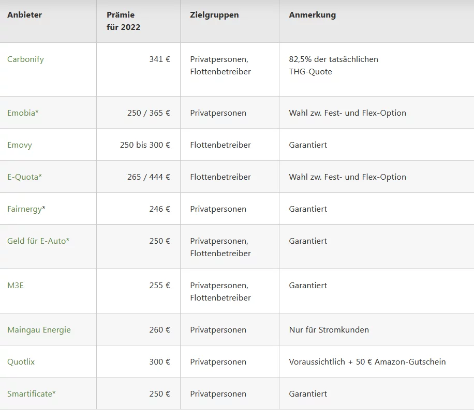Screen dimensions: 474x410
Task: Select the Garantiert note in the Fairnergy row
Action: tap(308, 209)
